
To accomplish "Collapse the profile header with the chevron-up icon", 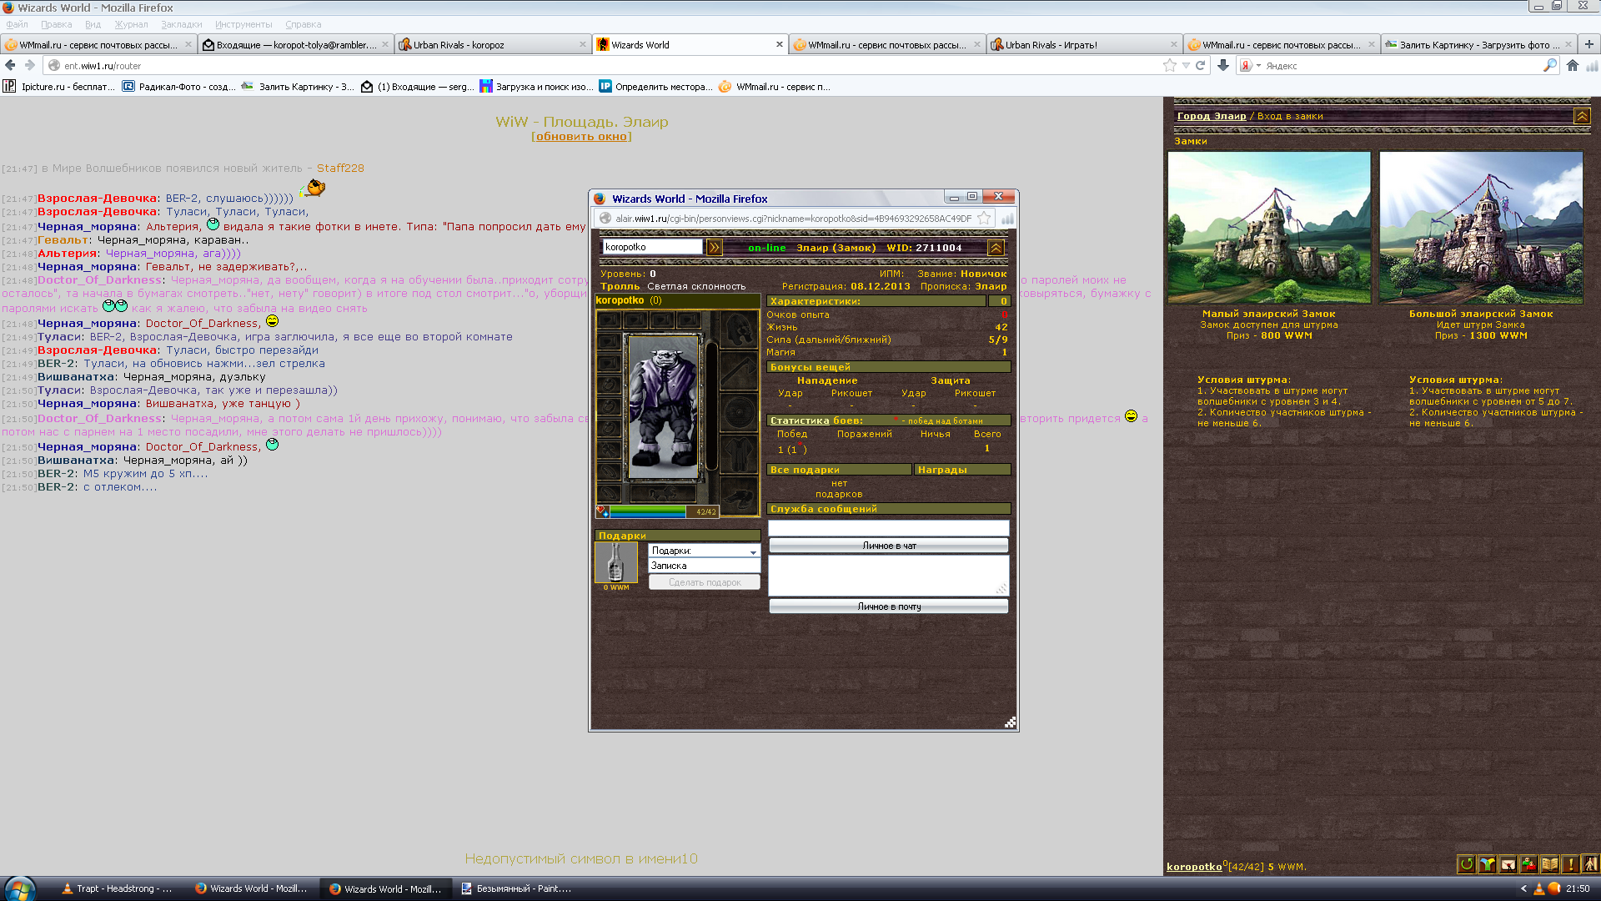I will tap(996, 247).
